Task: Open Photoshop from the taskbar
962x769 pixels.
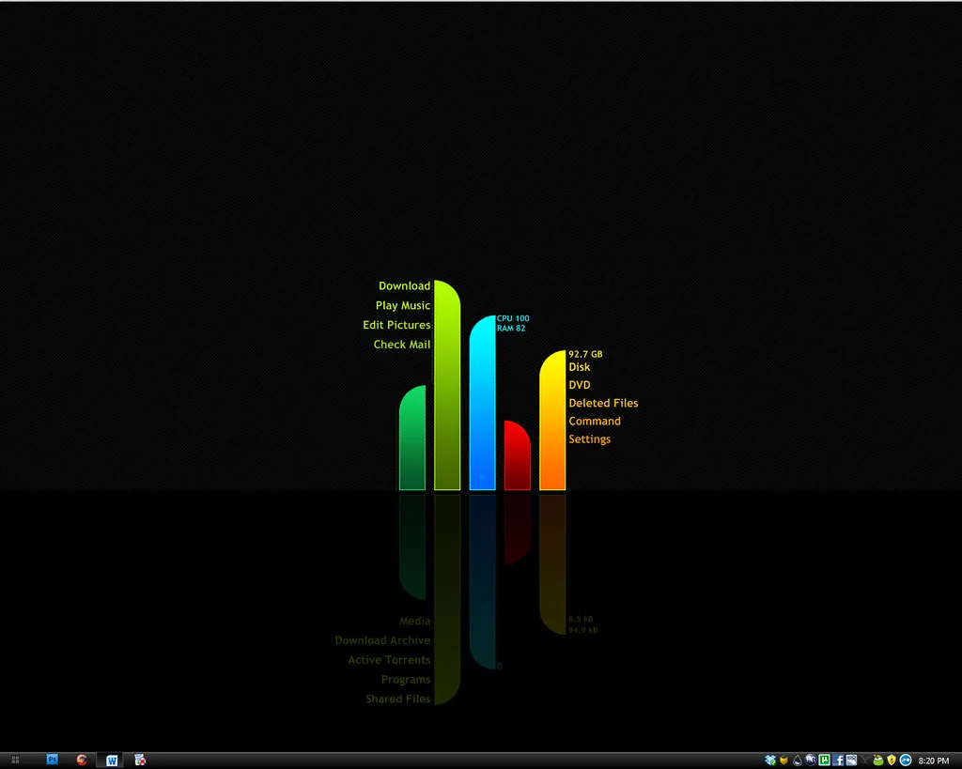Action: click(x=53, y=760)
